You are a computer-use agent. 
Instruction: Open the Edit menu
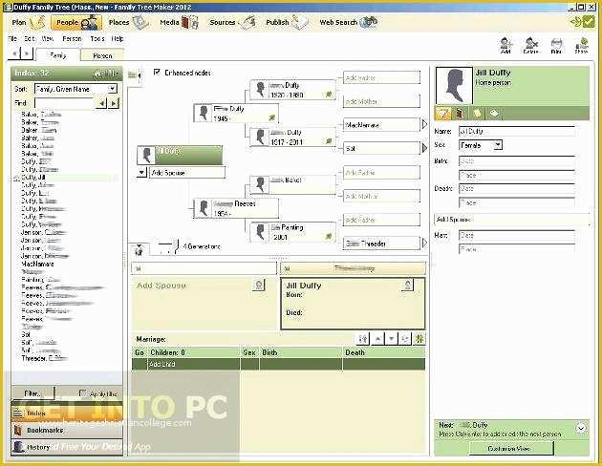[x=30, y=39]
